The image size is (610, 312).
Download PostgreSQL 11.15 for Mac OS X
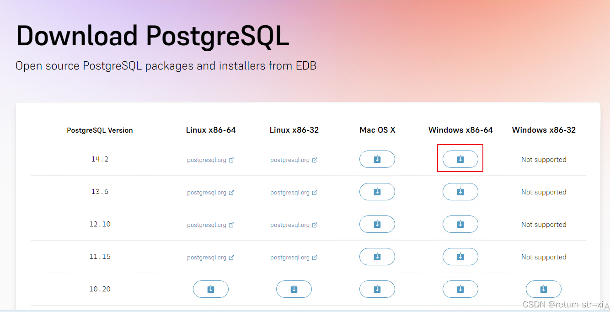[x=377, y=257]
